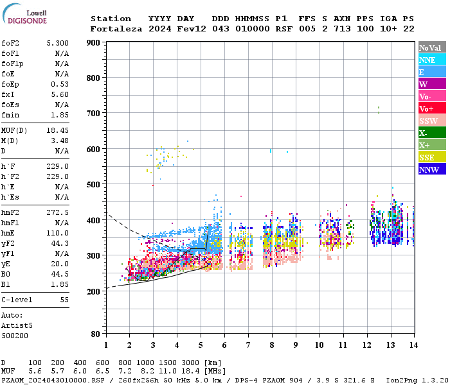The height and width of the screenshot is (385, 450).
Task: Click the date text Fev12
Action: click(x=192, y=29)
